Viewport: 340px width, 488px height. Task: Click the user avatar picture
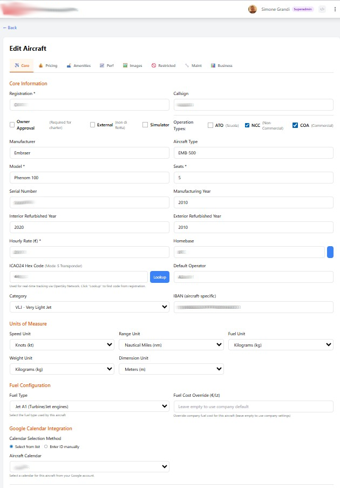pos(252,9)
